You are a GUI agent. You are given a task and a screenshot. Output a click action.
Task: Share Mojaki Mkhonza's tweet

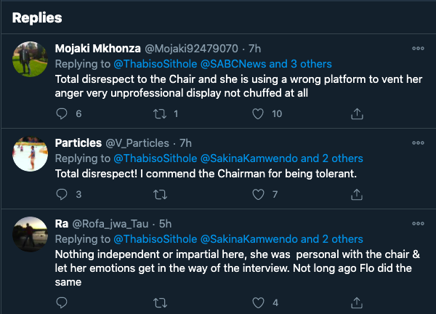[357, 114]
